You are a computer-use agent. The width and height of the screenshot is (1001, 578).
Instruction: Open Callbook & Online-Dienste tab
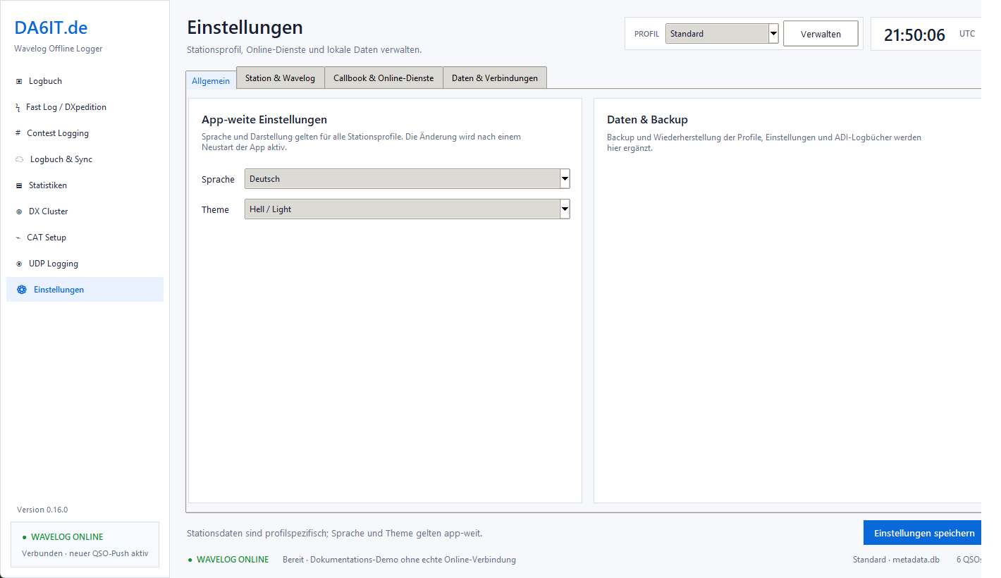click(383, 78)
